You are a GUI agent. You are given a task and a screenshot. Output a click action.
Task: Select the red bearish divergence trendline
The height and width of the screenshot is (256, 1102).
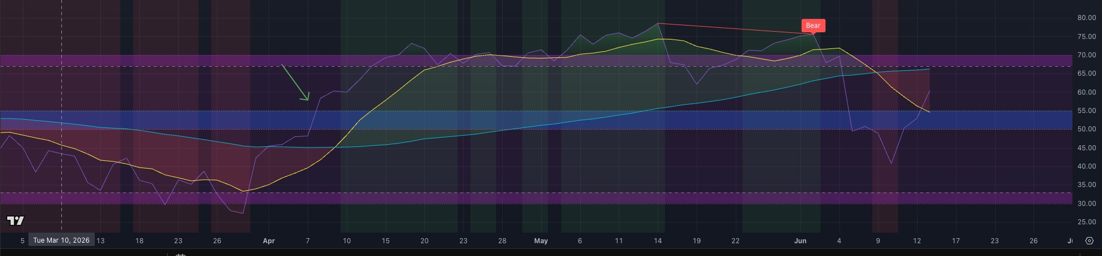coord(736,29)
